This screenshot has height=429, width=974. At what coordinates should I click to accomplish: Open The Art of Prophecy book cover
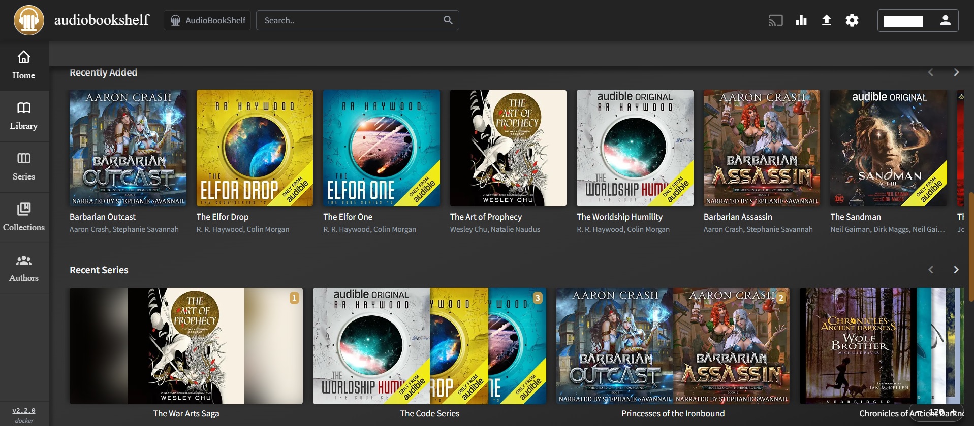click(508, 148)
